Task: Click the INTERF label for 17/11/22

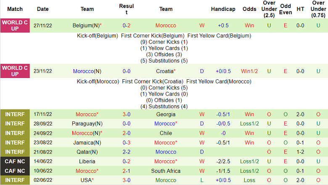Action: pos(15,114)
